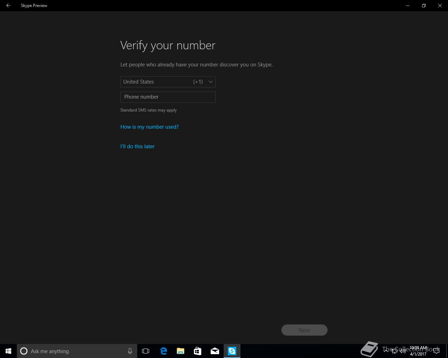Click the 4/1/2017 taskbar clock
The width and height of the screenshot is (448, 358).
[x=418, y=351]
